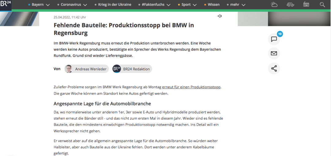Play article audio via speaker icon

point(219,16)
